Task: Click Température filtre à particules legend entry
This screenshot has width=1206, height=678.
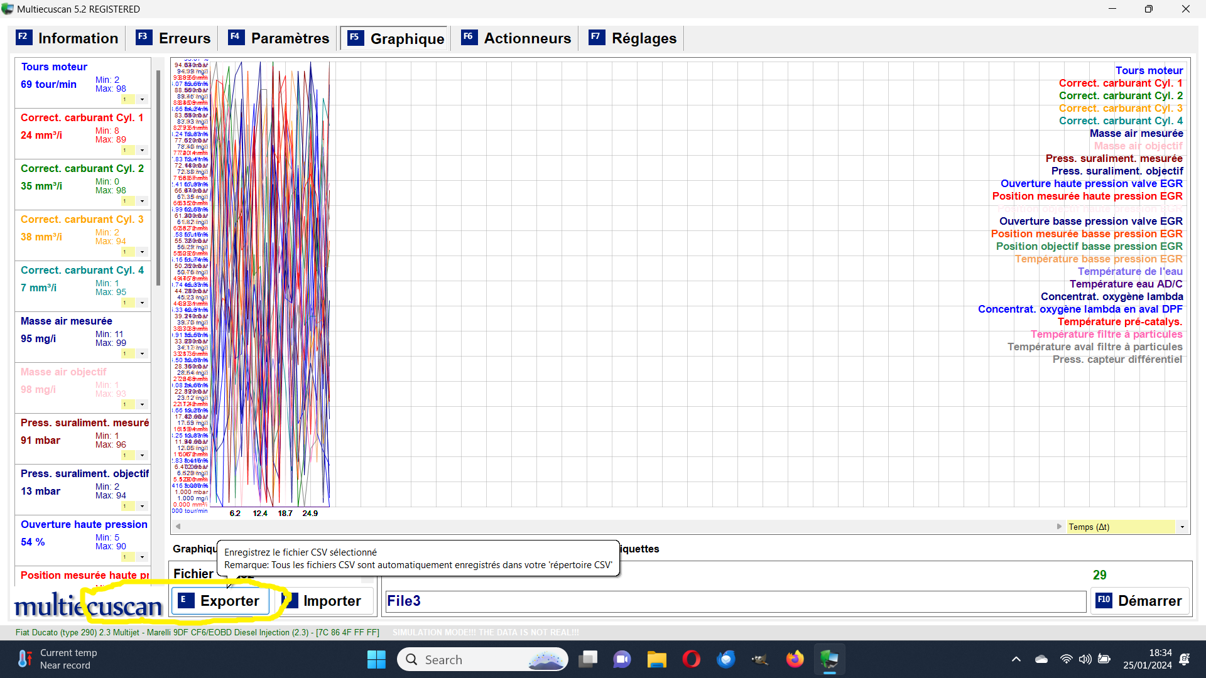Action: (x=1106, y=334)
